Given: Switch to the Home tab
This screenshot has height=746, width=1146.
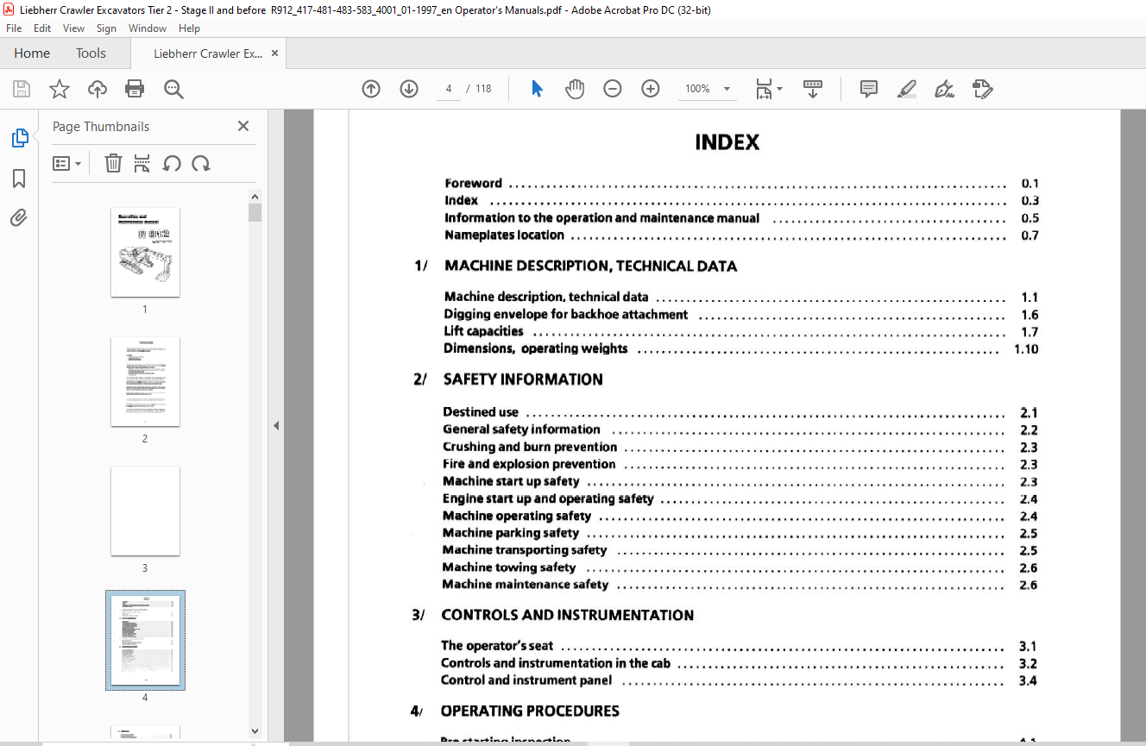Looking at the screenshot, I should pos(32,53).
